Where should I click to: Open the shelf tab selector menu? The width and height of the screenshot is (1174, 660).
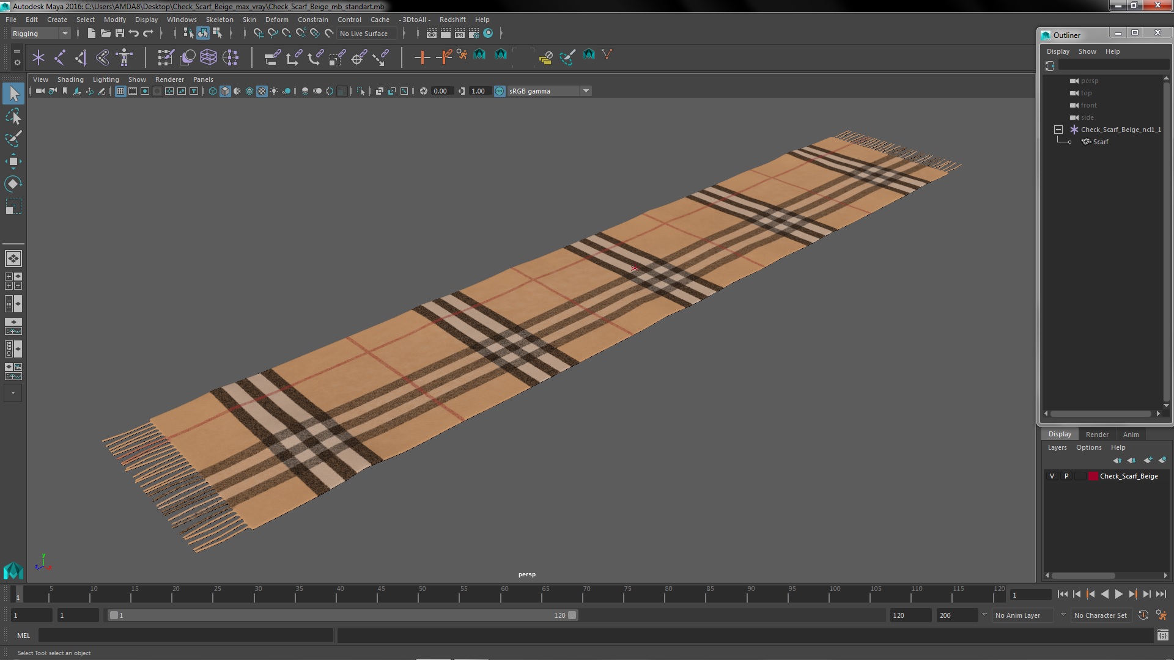pos(17,52)
